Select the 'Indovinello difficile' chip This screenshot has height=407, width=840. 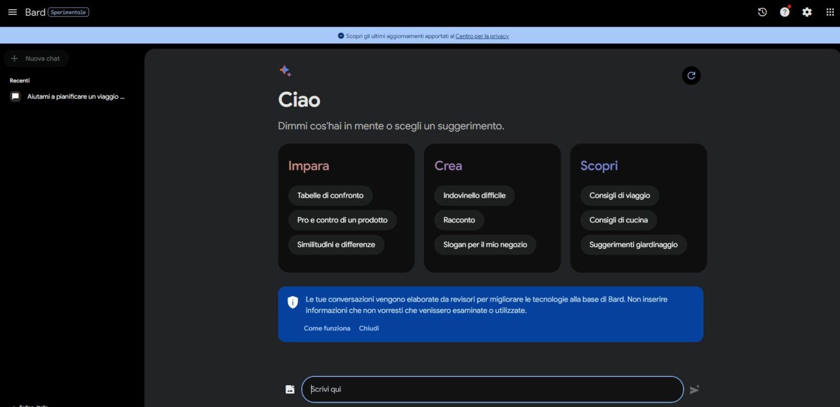pos(474,195)
